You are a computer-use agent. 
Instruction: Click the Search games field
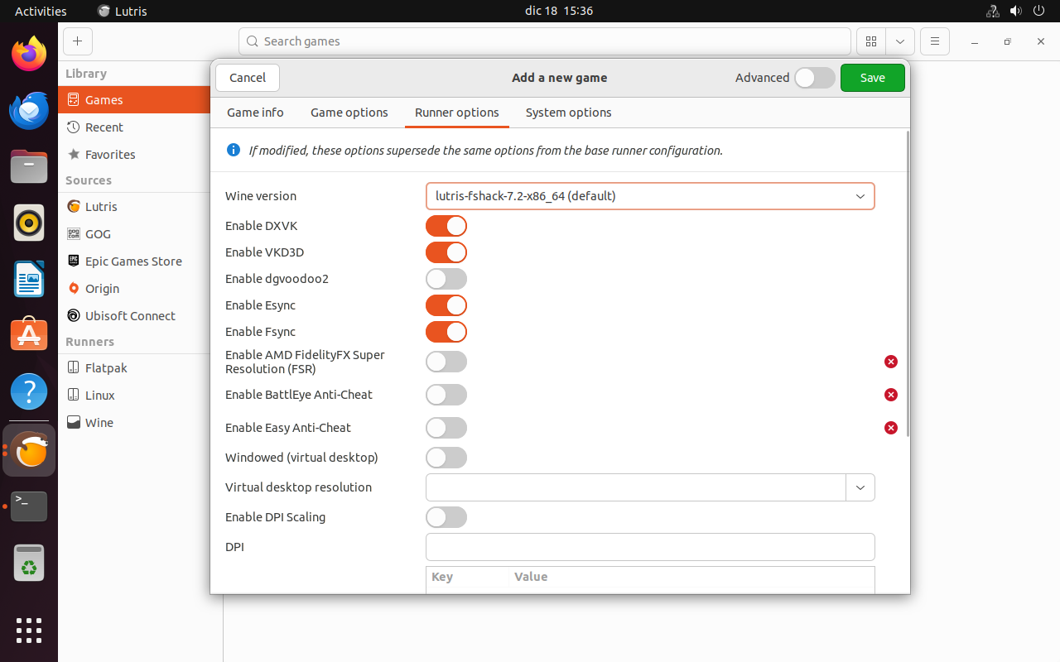545,41
